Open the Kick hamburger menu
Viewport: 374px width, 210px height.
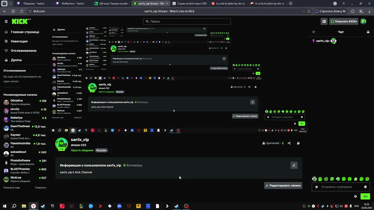[x=6, y=21]
